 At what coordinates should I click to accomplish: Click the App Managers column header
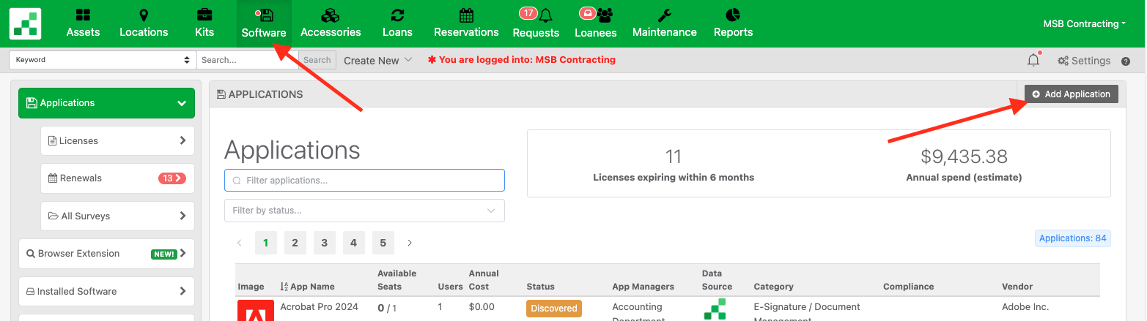pyautogui.click(x=643, y=287)
